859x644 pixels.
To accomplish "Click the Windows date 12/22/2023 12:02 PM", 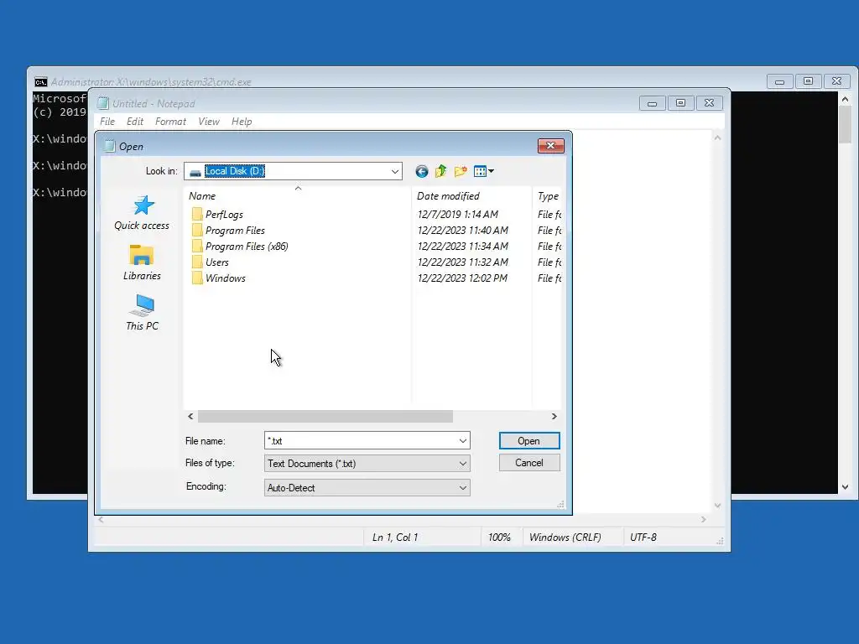I will [x=462, y=278].
